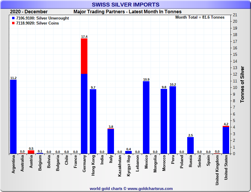Image resolution: width=251 pixels, height=192 pixels.
Task: Select the red portion of Germany bar
Action: pyautogui.click(x=84, y=56)
